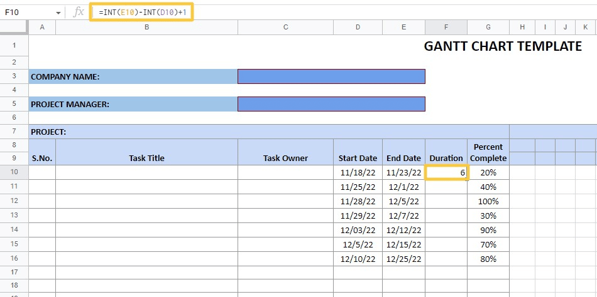Select column F header
Image resolution: width=597 pixels, height=297 pixels.
(446, 27)
